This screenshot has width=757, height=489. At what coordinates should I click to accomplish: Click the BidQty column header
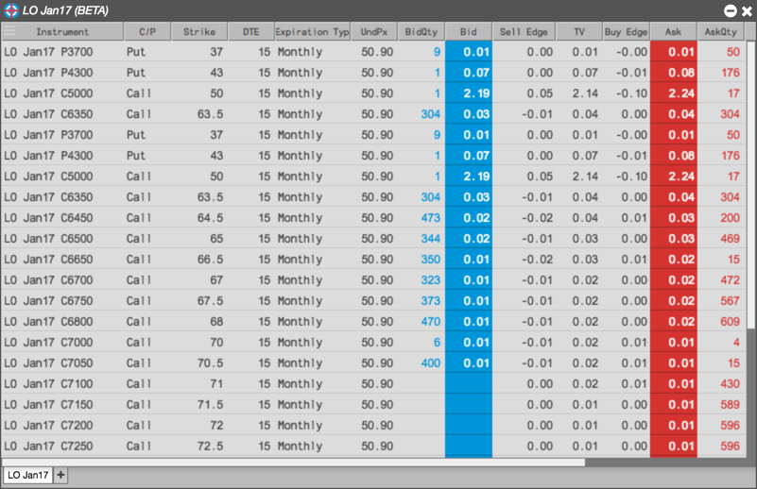pos(421,32)
